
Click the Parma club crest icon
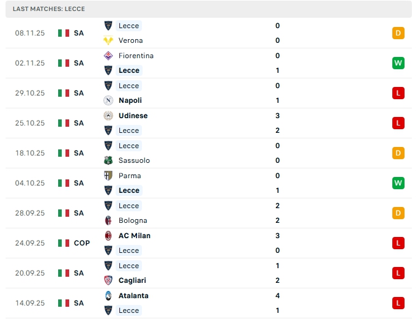pyautogui.click(x=108, y=176)
